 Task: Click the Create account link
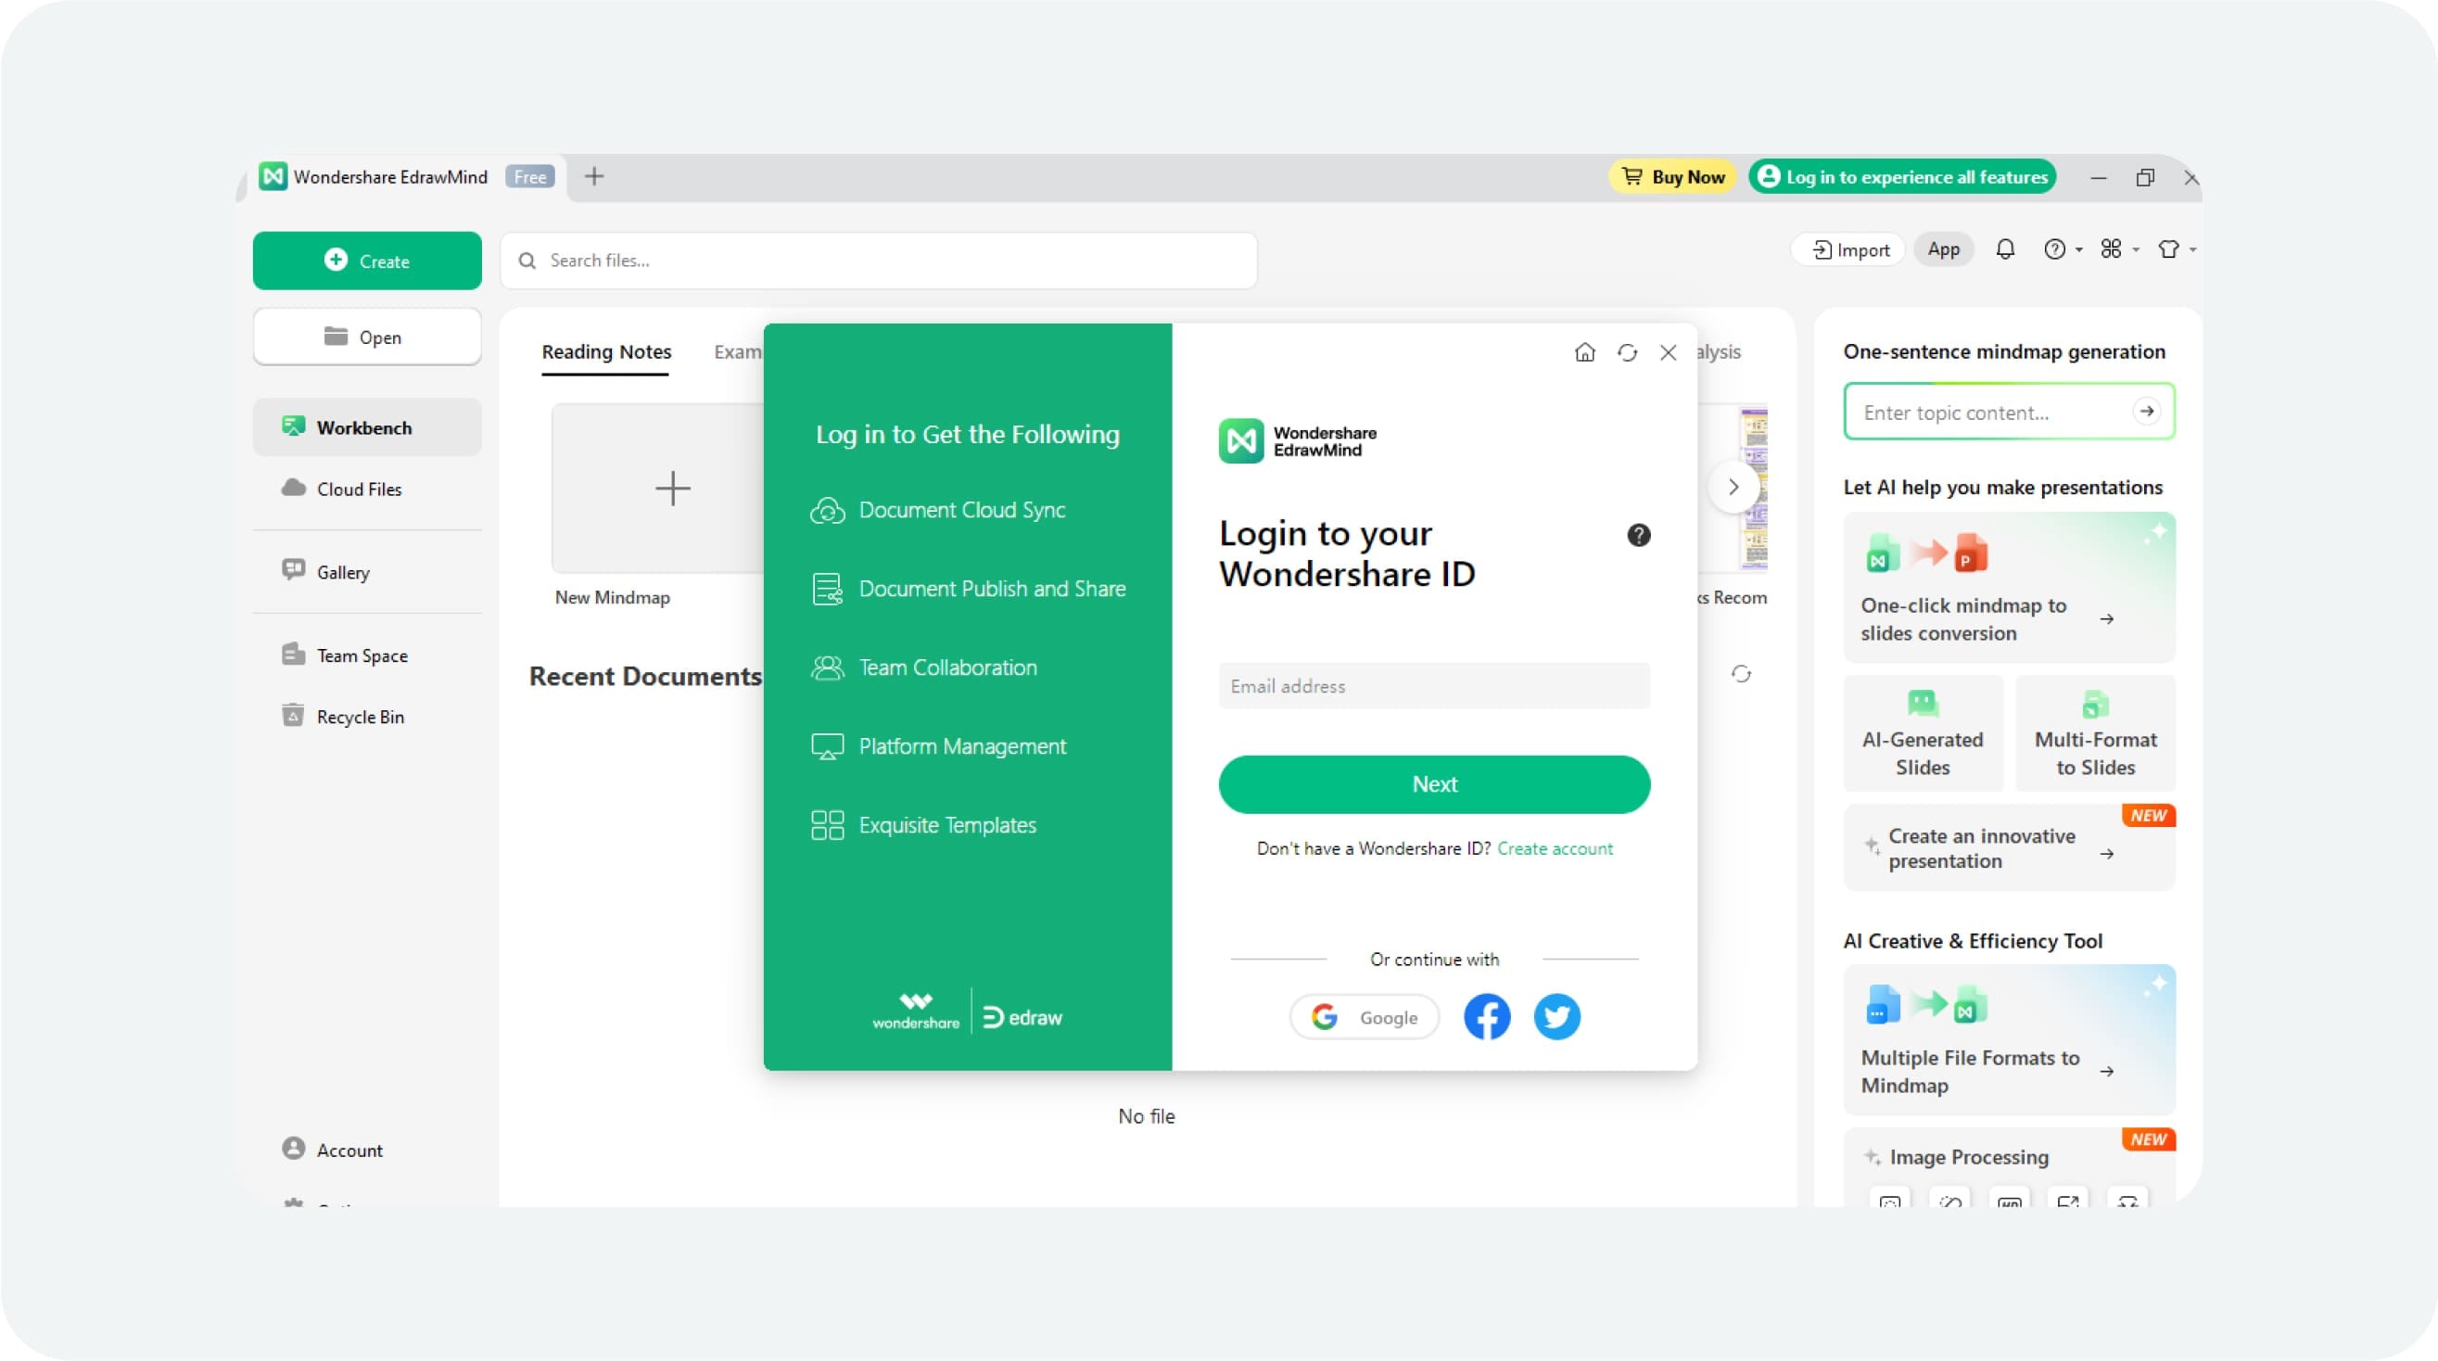pos(1554,849)
